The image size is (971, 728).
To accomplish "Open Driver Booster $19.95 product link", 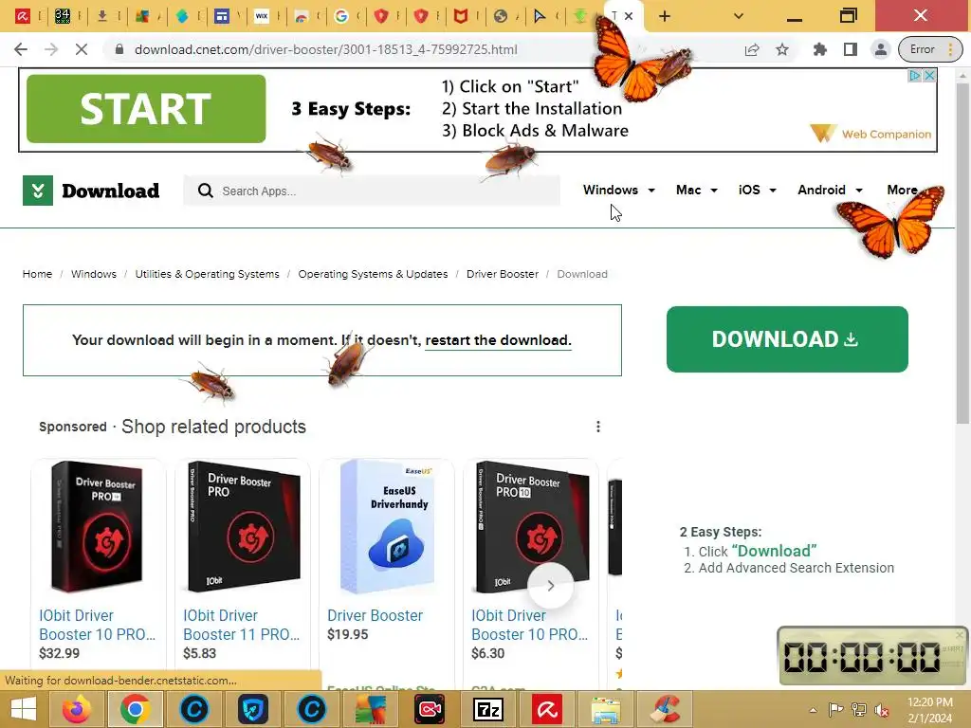I will 375,615.
